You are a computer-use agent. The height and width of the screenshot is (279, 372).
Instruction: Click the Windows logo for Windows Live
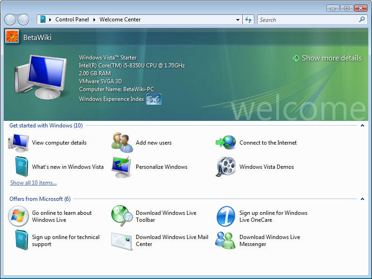19,216
